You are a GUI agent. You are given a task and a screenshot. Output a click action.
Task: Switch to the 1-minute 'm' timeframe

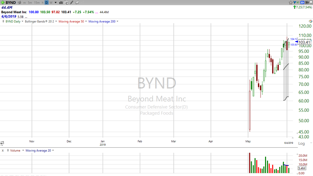point(24,3)
